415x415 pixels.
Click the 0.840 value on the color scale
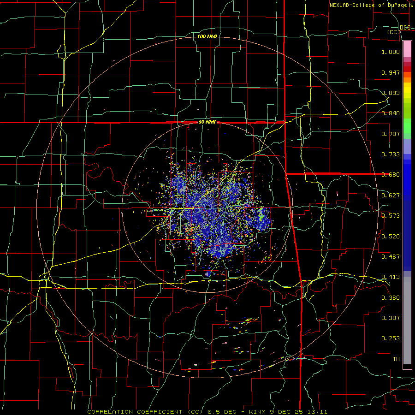click(x=391, y=113)
